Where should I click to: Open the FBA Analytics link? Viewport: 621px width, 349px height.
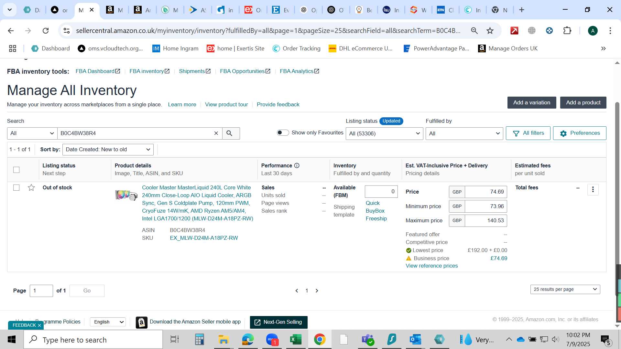click(x=300, y=71)
